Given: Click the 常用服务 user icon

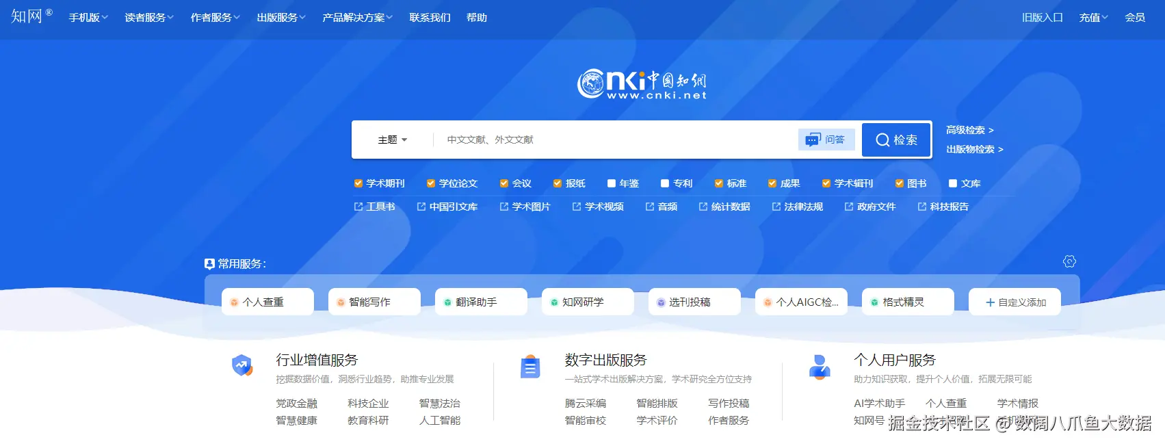Looking at the screenshot, I should 209,264.
